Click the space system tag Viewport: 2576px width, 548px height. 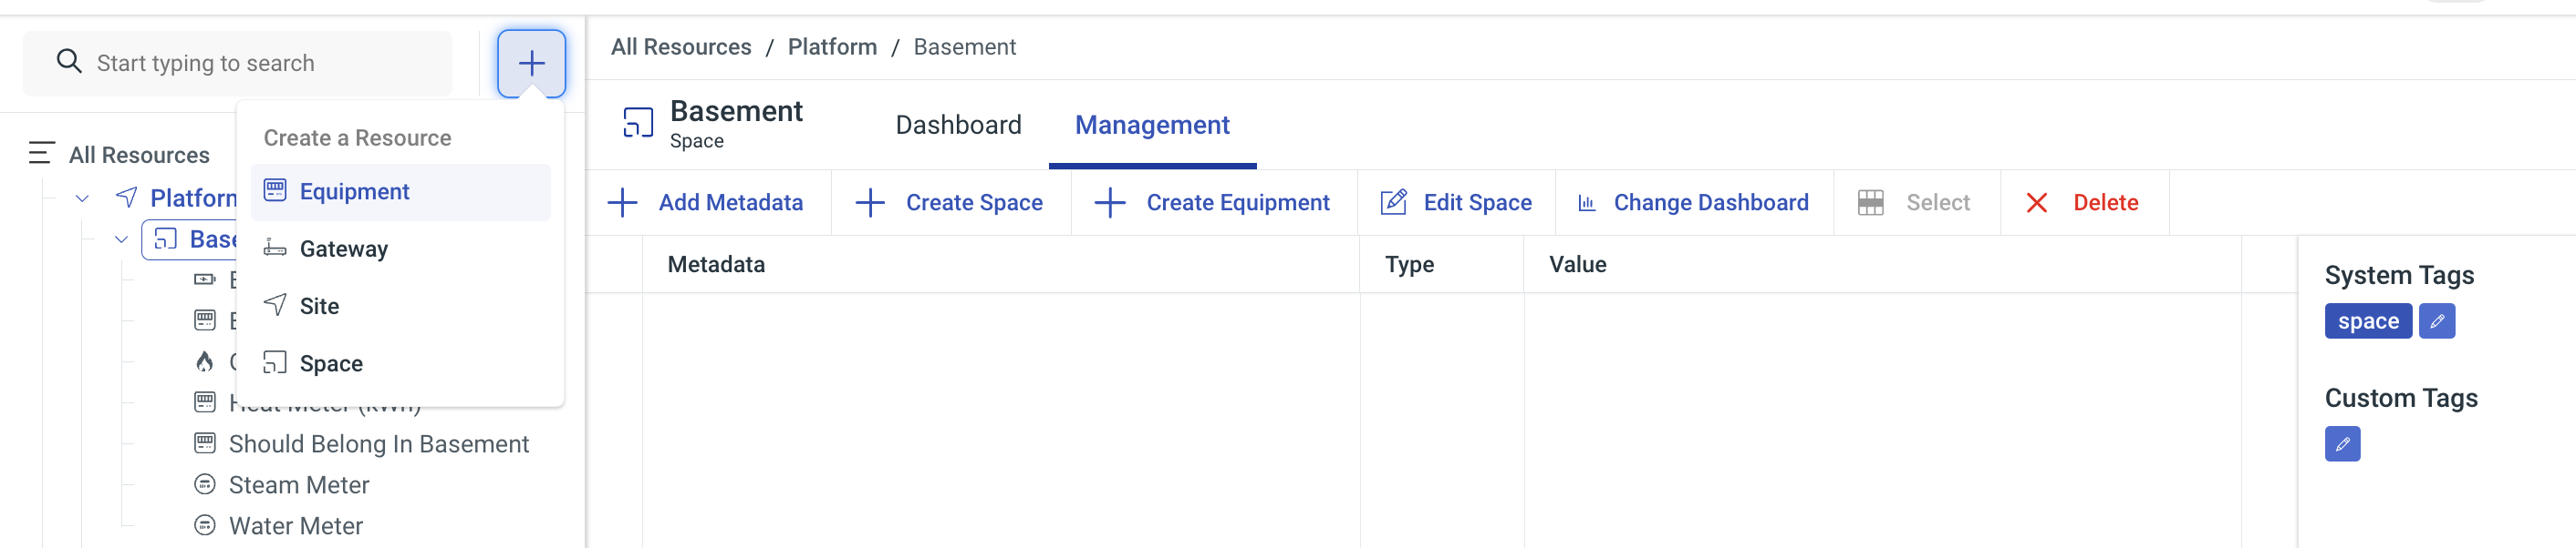click(2367, 321)
